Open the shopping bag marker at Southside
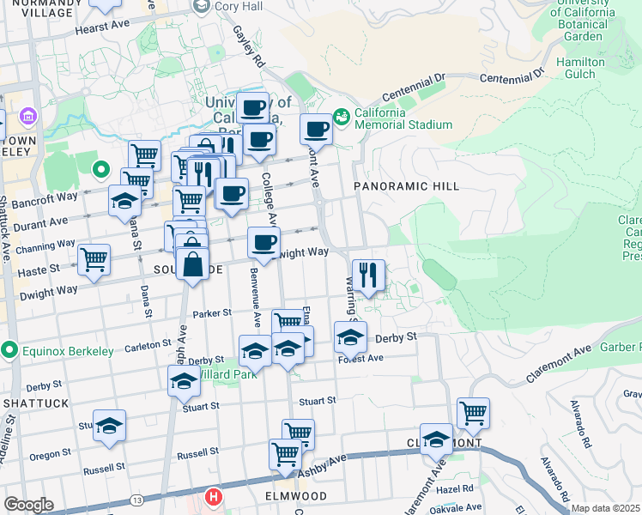This screenshot has height=515, width=642. tap(192, 265)
